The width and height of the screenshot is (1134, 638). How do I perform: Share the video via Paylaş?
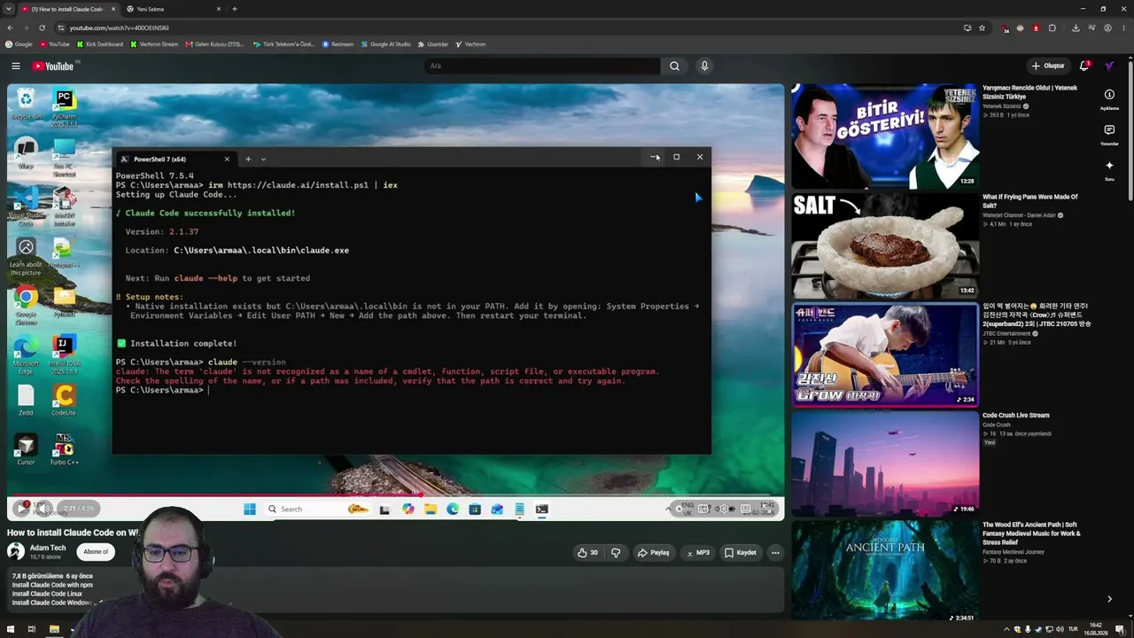(x=654, y=552)
